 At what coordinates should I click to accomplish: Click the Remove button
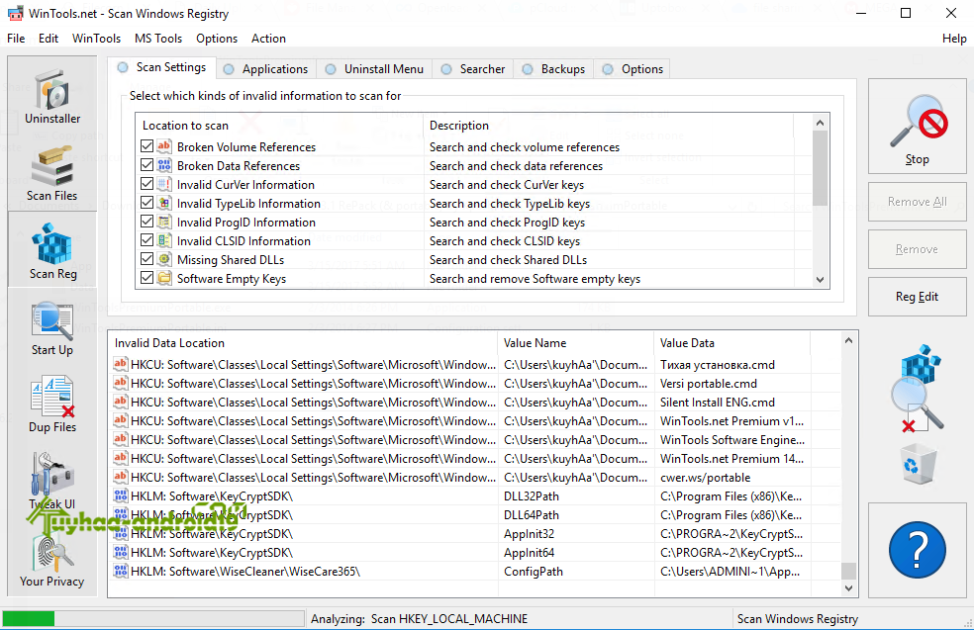pyautogui.click(x=917, y=249)
